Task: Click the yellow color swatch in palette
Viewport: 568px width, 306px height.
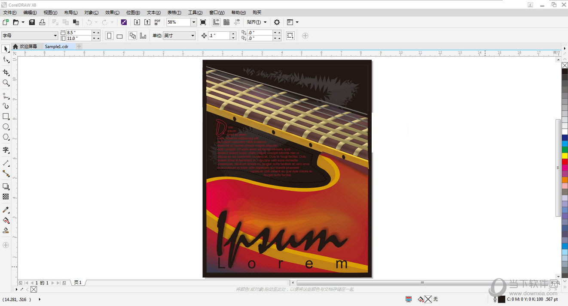Action: pyautogui.click(x=565, y=156)
